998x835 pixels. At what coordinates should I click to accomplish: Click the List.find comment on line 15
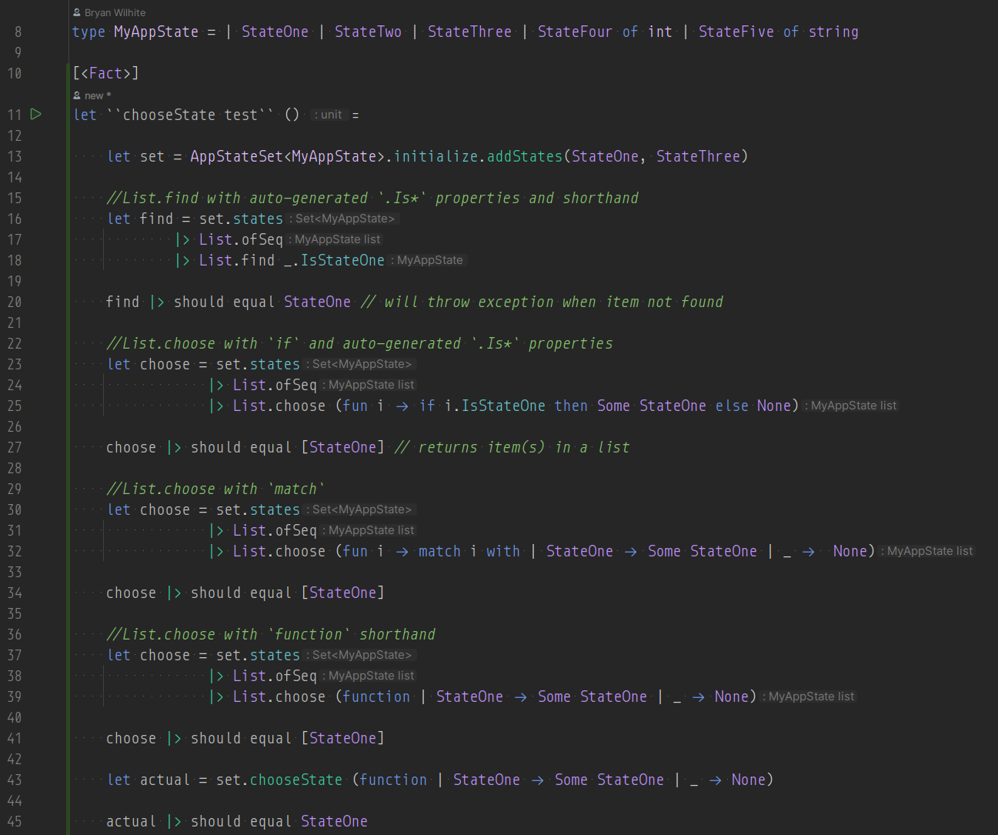[x=372, y=198]
